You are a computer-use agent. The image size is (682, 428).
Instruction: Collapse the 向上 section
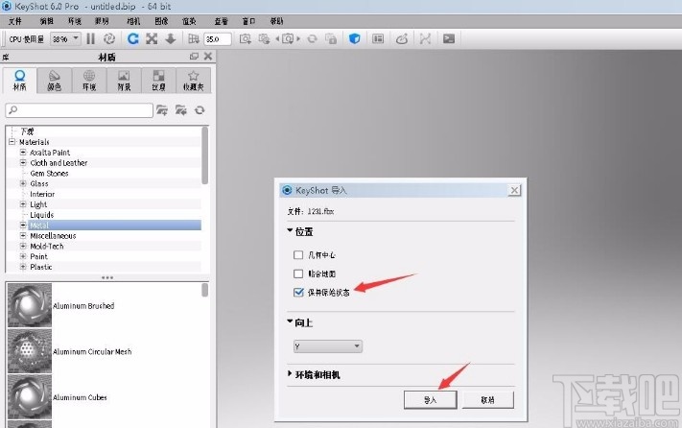[290, 321]
